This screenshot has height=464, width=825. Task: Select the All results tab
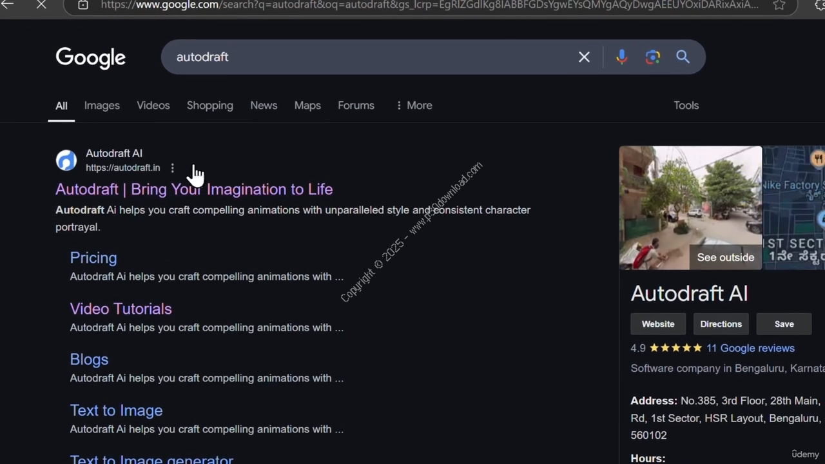61,106
